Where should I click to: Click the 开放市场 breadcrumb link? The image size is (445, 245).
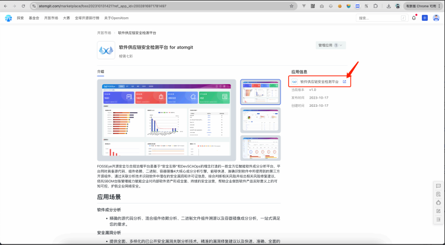point(104,33)
